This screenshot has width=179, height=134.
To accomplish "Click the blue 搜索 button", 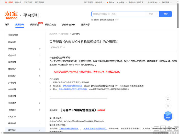I will (x=166, y=14).
